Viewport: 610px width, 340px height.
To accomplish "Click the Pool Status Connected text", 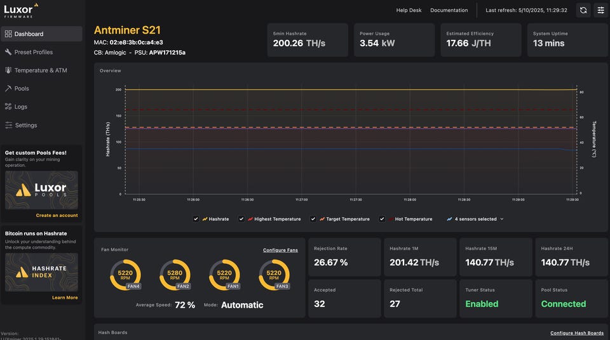I will (x=564, y=304).
